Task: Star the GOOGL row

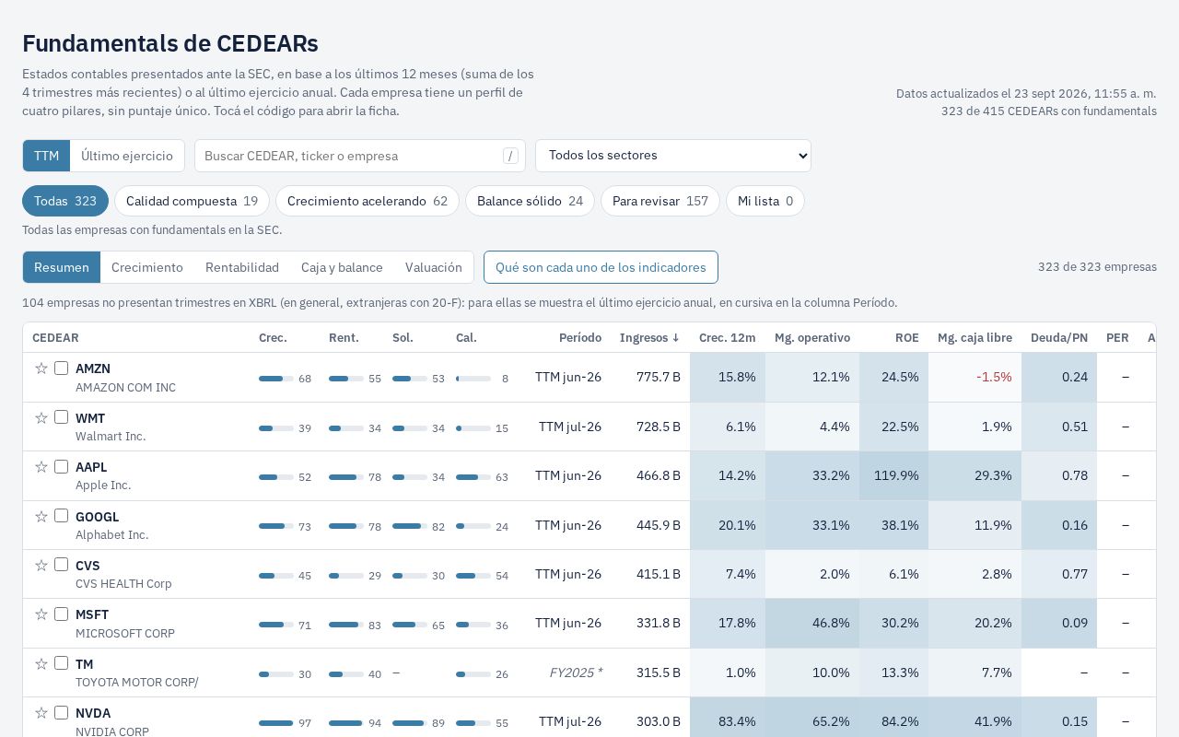Action: pos(41,517)
